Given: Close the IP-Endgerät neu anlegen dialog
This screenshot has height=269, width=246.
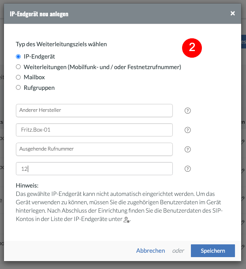Looking at the screenshot, I should point(233,13).
